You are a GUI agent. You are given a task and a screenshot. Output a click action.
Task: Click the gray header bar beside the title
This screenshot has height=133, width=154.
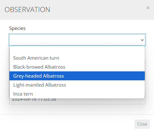click(x=98, y=10)
